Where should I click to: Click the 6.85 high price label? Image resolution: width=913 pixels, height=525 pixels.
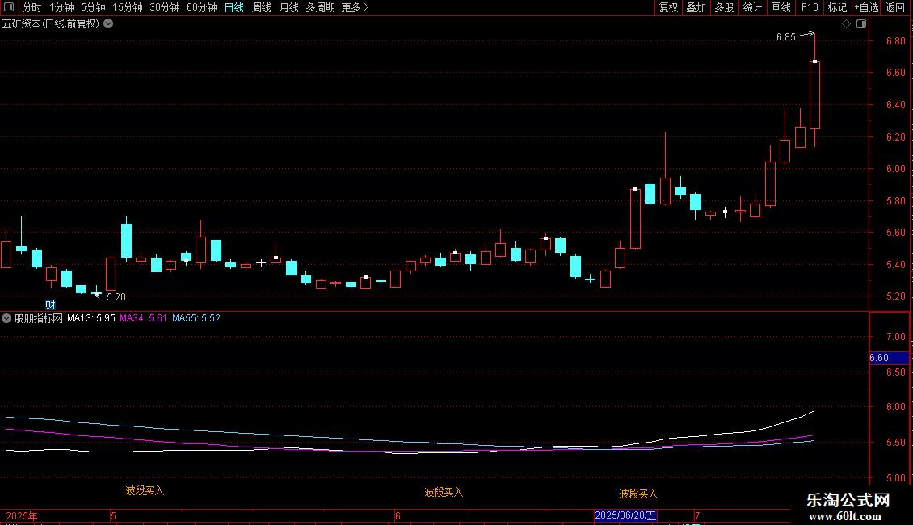pyautogui.click(x=785, y=37)
